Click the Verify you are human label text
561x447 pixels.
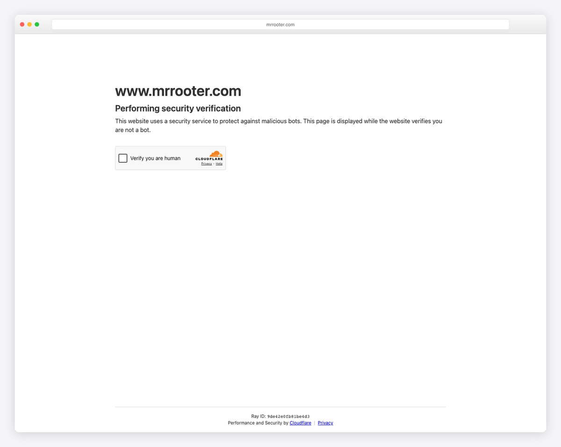click(155, 158)
